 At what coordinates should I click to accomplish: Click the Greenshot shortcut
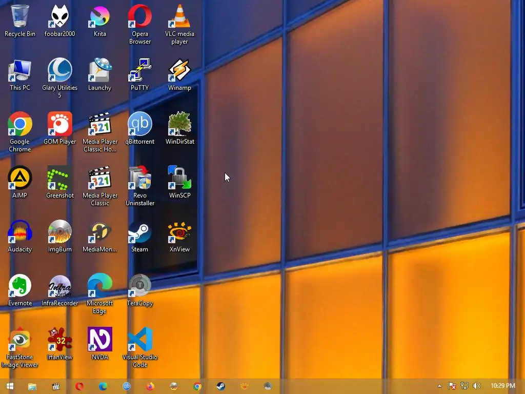point(59,183)
